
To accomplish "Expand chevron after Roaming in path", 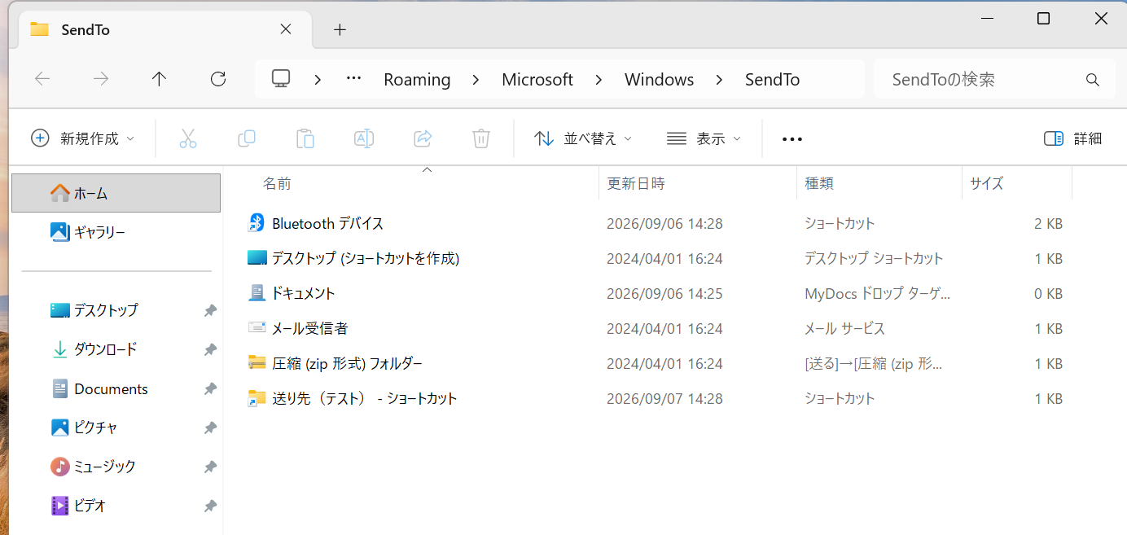I will 476,80.
